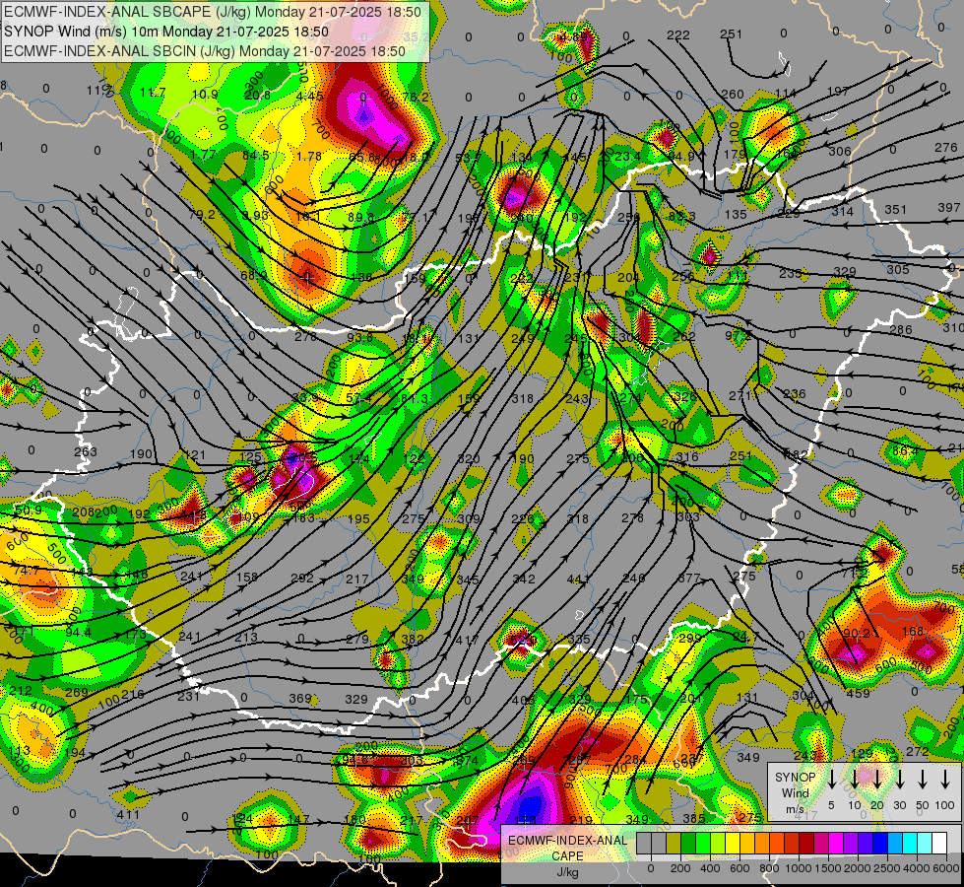Select the pure yellow CAPE scale swatch

click(x=733, y=844)
